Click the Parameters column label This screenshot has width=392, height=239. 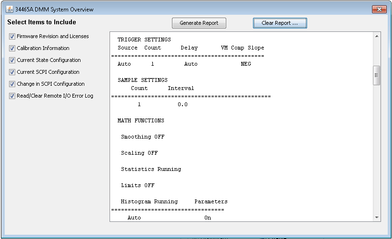[x=211, y=201]
